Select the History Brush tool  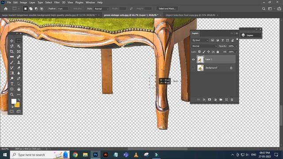pyautogui.click(x=12, y=68)
